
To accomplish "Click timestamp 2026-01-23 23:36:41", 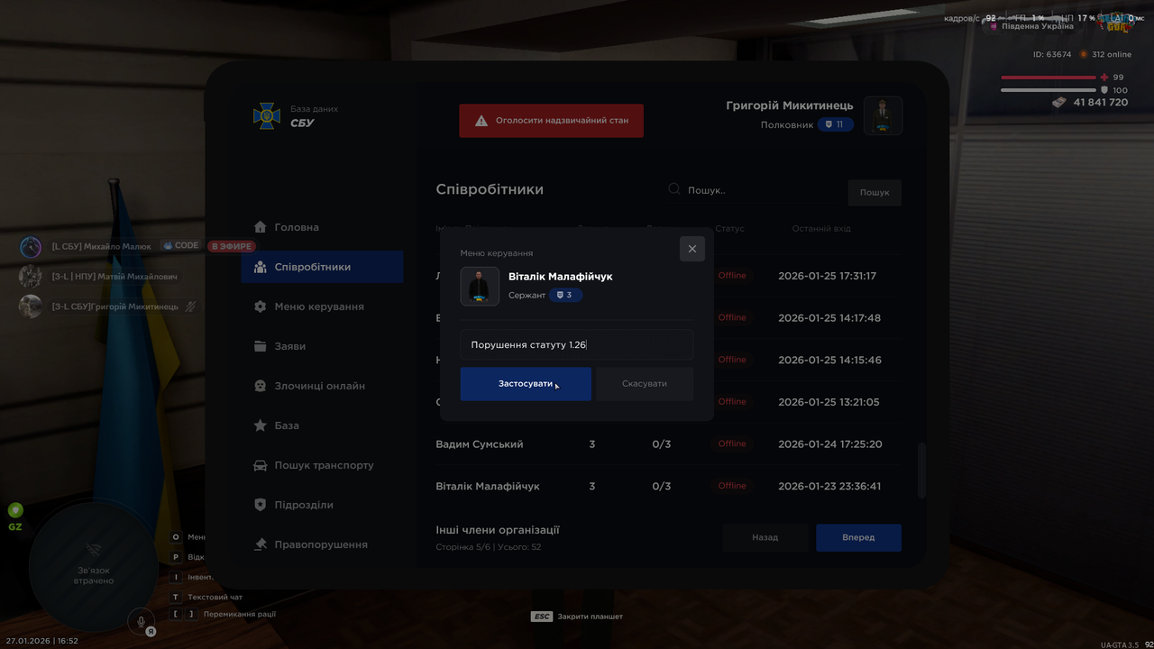I will [x=829, y=486].
